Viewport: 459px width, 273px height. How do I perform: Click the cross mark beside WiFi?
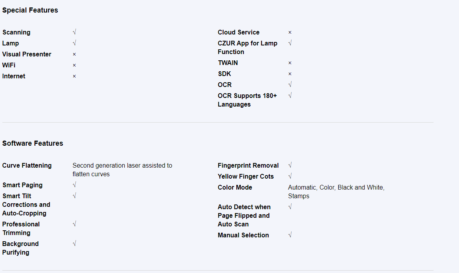tap(74, 65)
